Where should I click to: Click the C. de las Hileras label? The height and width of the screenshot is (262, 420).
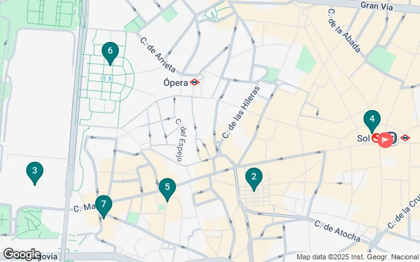[x=241, y=112]
